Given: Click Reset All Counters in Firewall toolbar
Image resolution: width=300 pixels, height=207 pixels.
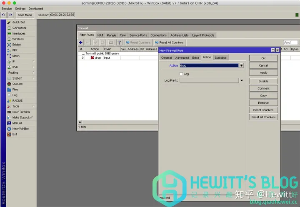Looking at the screenshot, I should pyautogui.click(x=170, y=42).
